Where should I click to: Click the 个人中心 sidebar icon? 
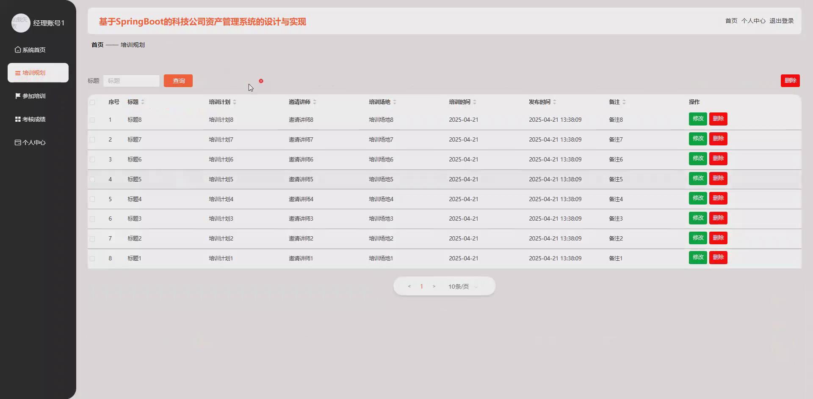point(18,142)
